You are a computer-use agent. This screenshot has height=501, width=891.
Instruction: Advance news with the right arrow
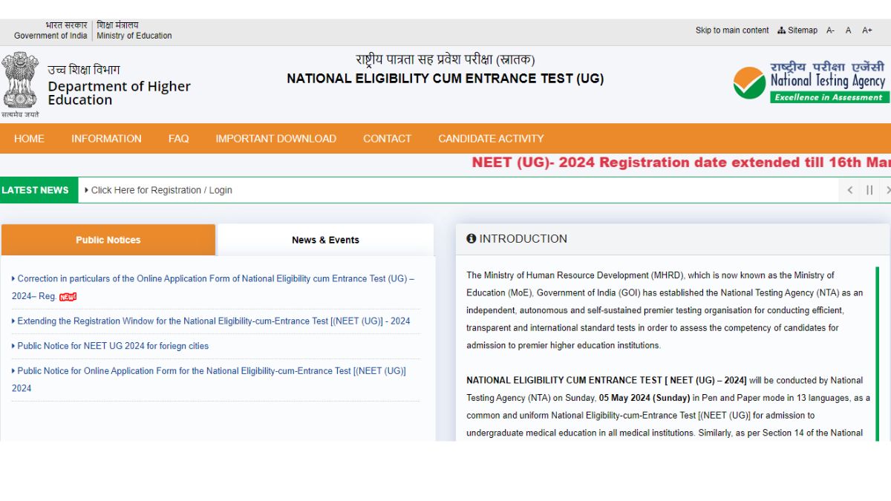click(x=888, y=190)
